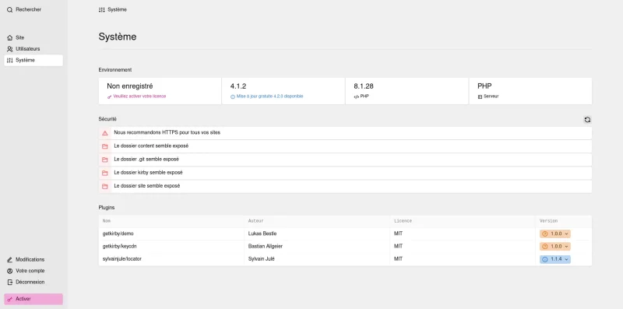Click the HTTPS warning triangle icon
The image size is (623, 309).
click(x=105, y=133)
